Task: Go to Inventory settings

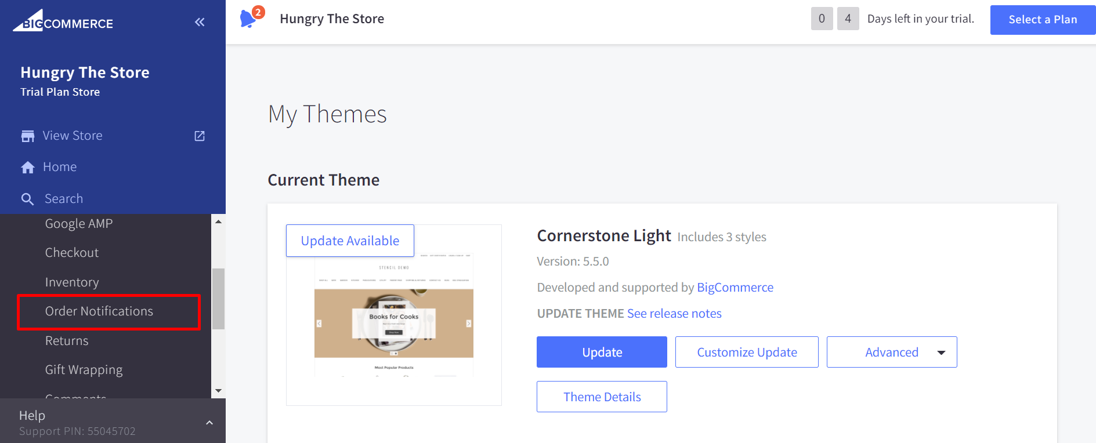Action: pyautogui.click(x=72, y=282)
